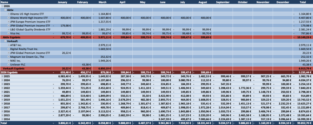313x125 pixels.
Task: Expand the 2018 year row
Action: (x=2, y=103)
